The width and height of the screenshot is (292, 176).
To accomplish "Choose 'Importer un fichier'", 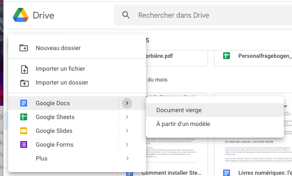I will point(77,69).
